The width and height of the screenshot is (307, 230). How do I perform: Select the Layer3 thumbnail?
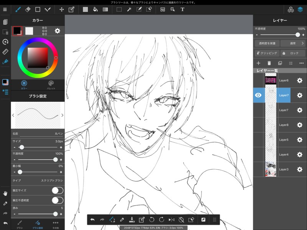pos(271,169)
